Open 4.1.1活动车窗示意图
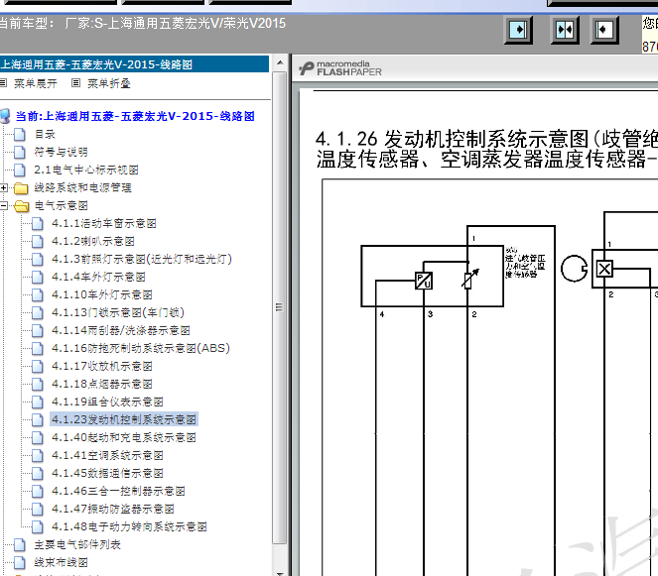658x576 pixels. 103,223
